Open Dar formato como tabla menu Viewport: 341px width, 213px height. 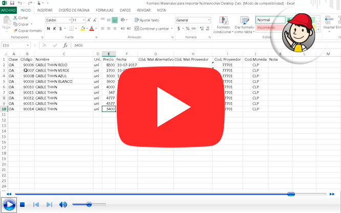244,25
